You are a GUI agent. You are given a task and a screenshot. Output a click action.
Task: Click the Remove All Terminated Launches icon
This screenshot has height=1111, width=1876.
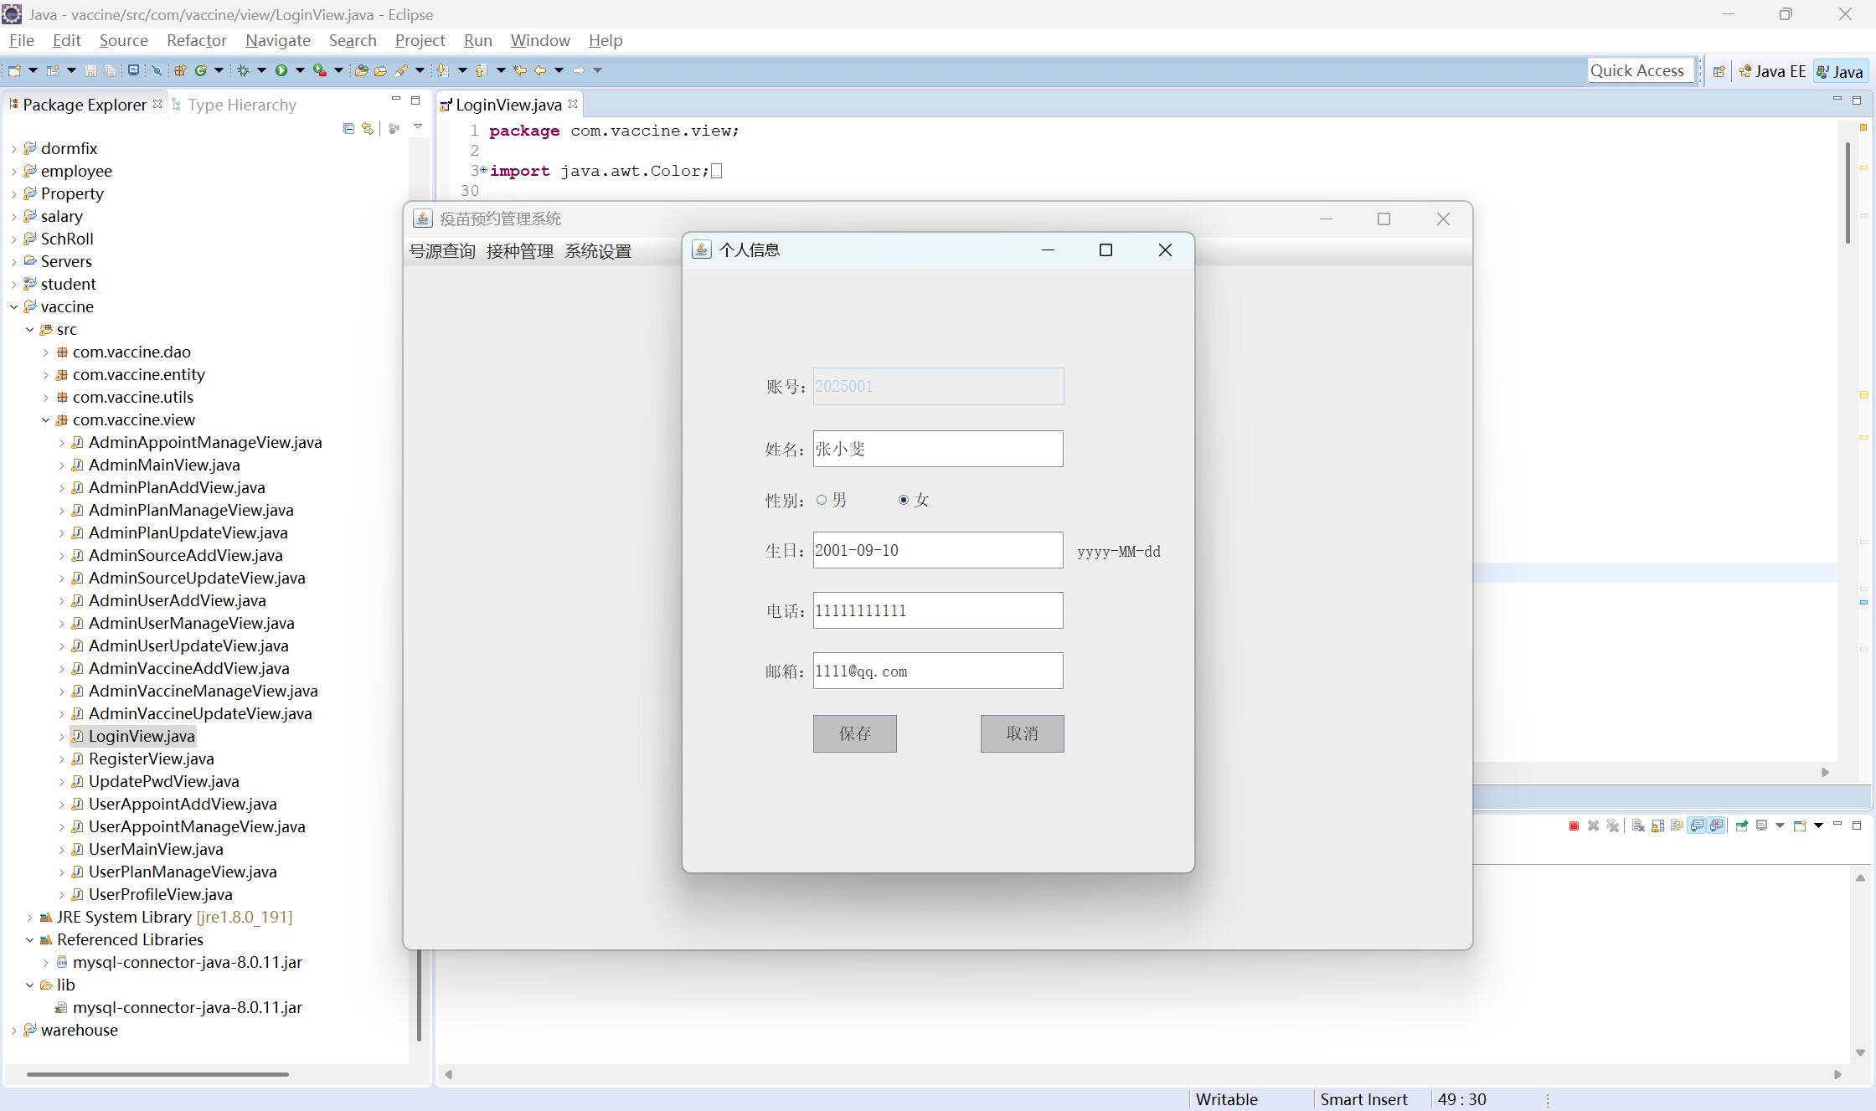pos(1613,826)
